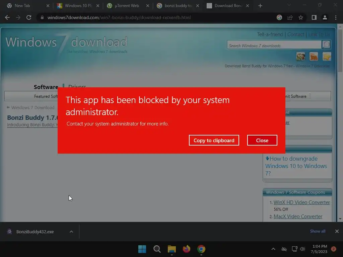Switch to the bonzi buddy search tab
The width and height of the screenshot is (343, 257).
[178, 6]
